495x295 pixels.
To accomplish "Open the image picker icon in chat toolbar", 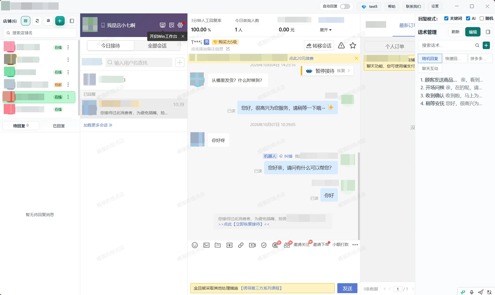I will point(206,245).
